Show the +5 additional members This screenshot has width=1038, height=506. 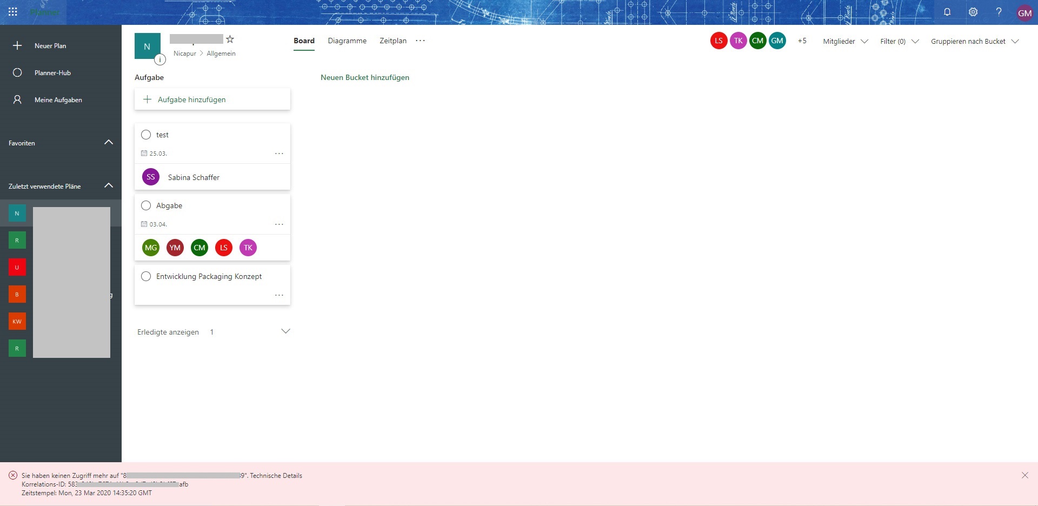802,41
